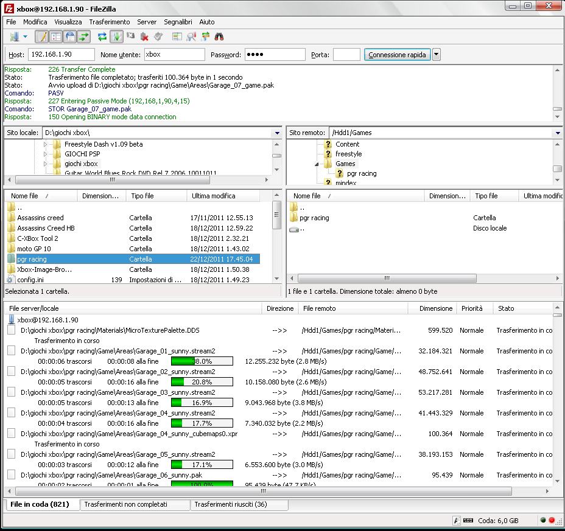Image resolution: width=565 pixels, height=531 pixels.
Task: Click remote pgr racing folder icon
Action: click(x=293, y=218)
